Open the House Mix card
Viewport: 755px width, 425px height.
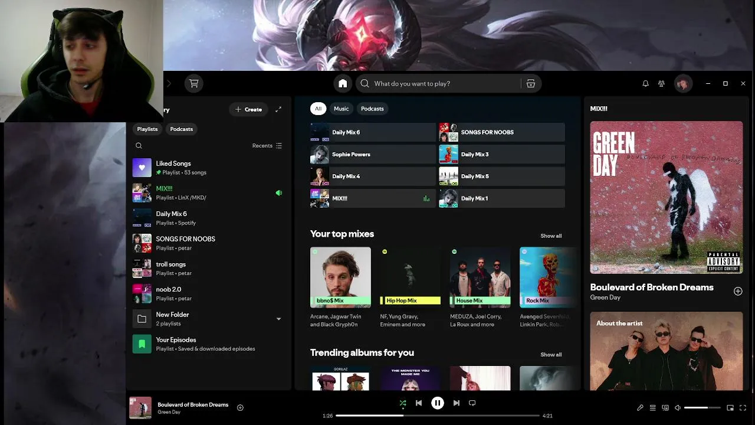[x=480, y=287]
